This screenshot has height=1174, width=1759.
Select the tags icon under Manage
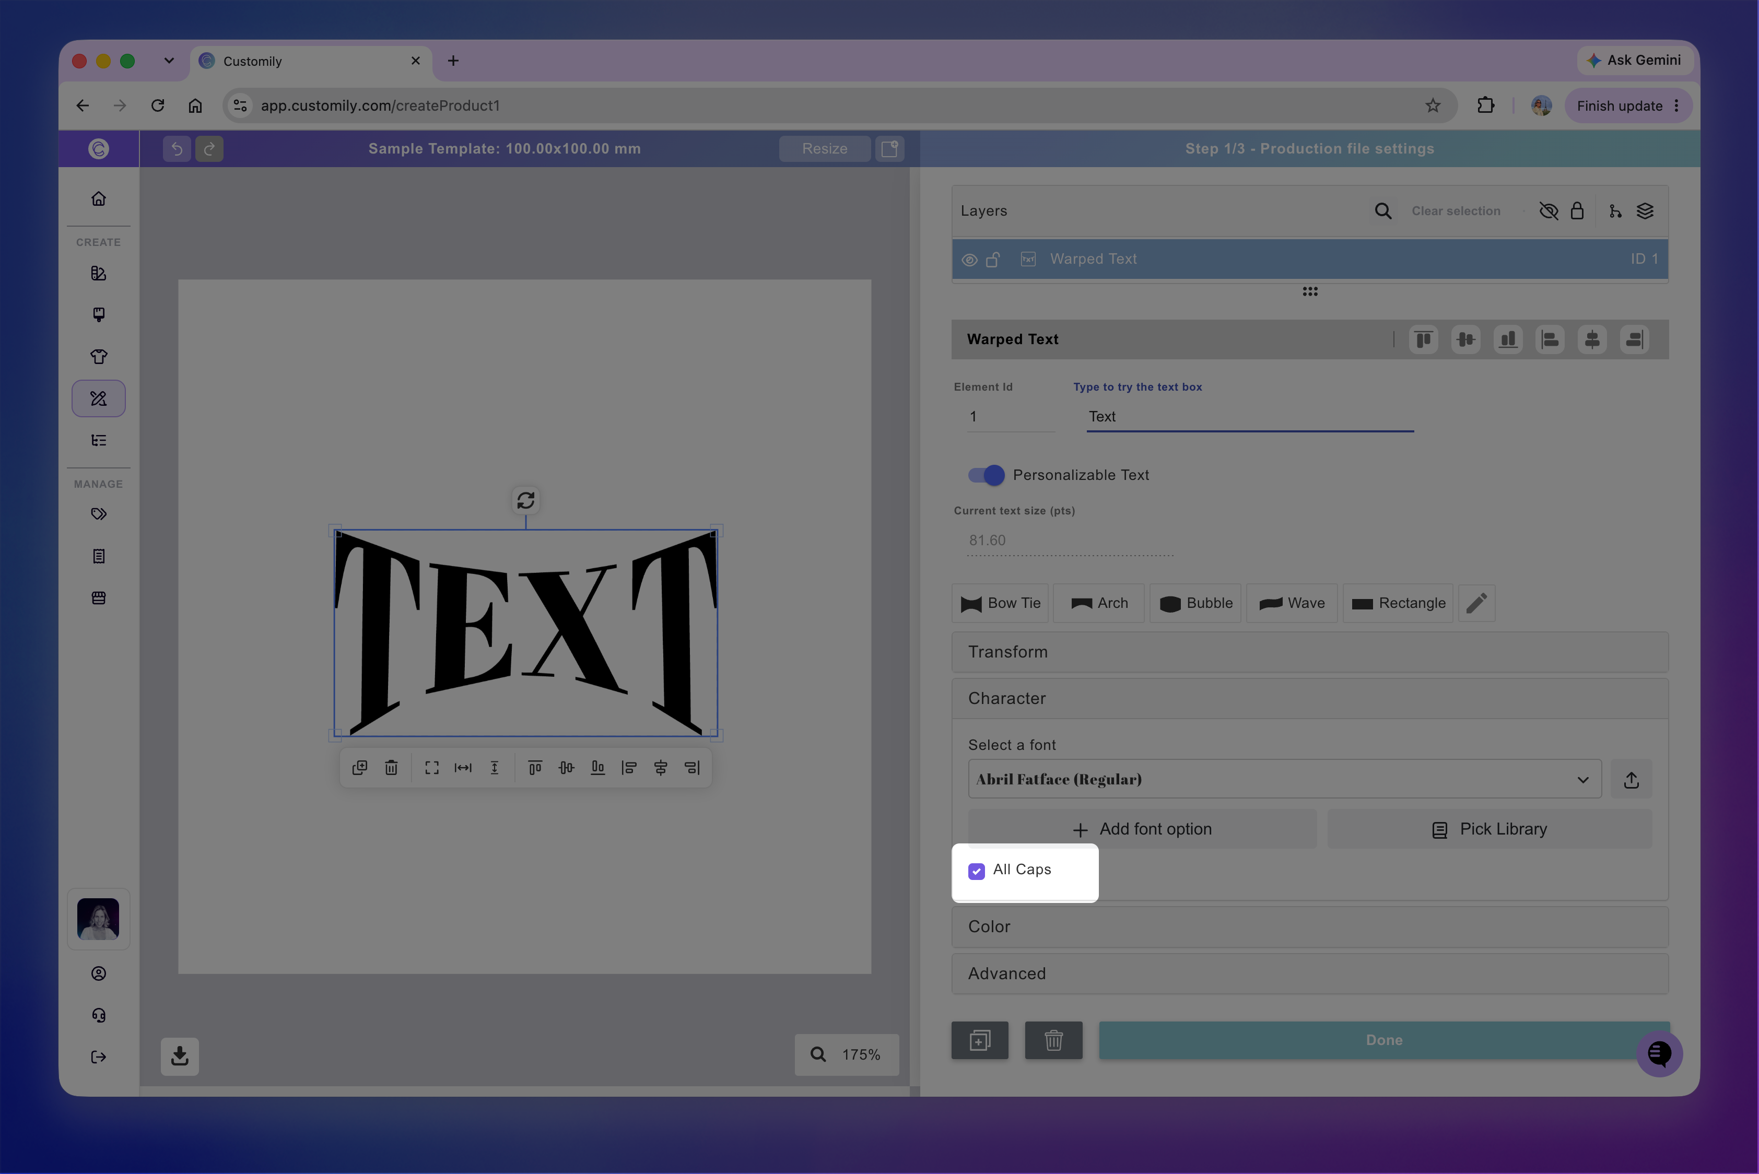(99, 514)
